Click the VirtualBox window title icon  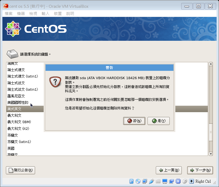[x=6, y=6]
